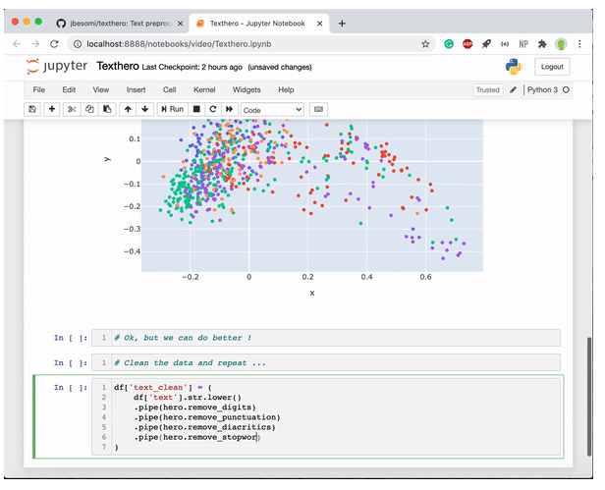605x490 pixels.
Task: Open the Edit menu
Action: click(x=69, y=90)
